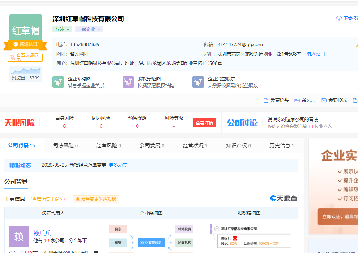The image size is (358, 253).
Task: Enable 发生变更时通知我 alert
Action: [x=96, y=199]
